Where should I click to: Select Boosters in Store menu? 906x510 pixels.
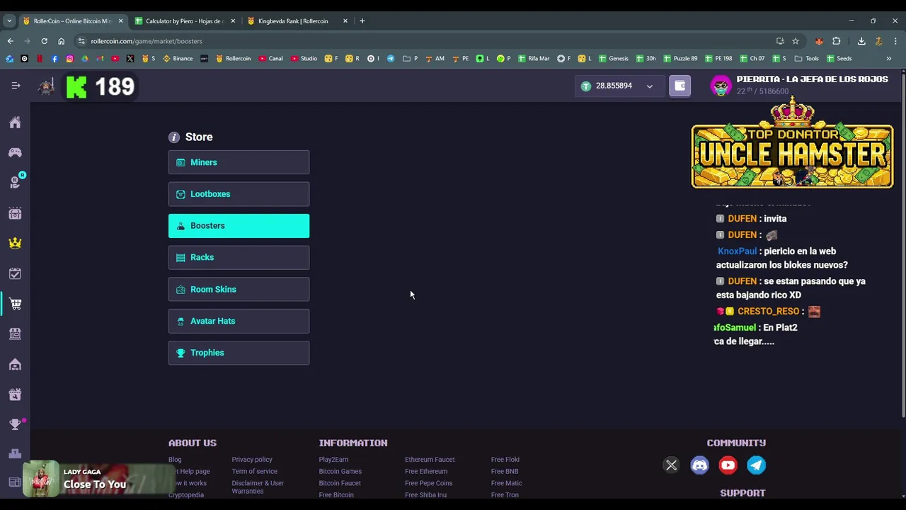coord(239,226)
